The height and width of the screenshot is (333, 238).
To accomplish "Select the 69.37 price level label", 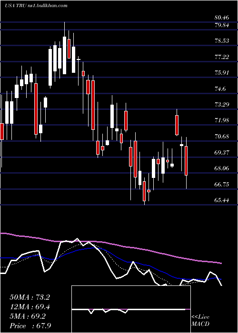I will 222,153.
